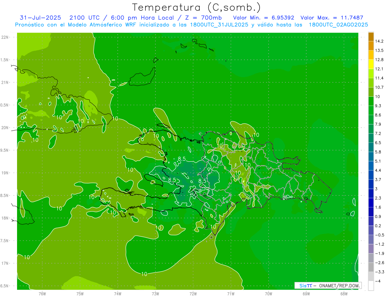This screenshot has height=298, width=386.
Task: Click the legend value 13.5
Action: (379, 50)
